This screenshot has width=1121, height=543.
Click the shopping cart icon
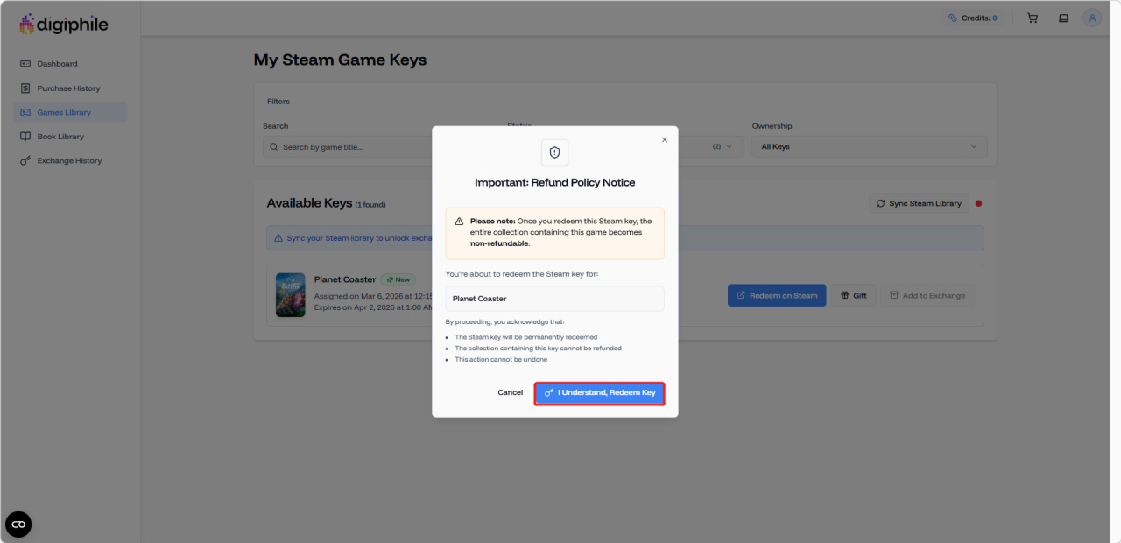pos(1033,18)
